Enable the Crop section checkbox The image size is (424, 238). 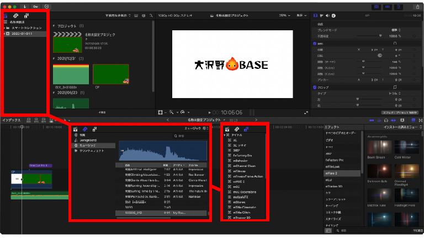pyautogui.click(x=315, y=88)
